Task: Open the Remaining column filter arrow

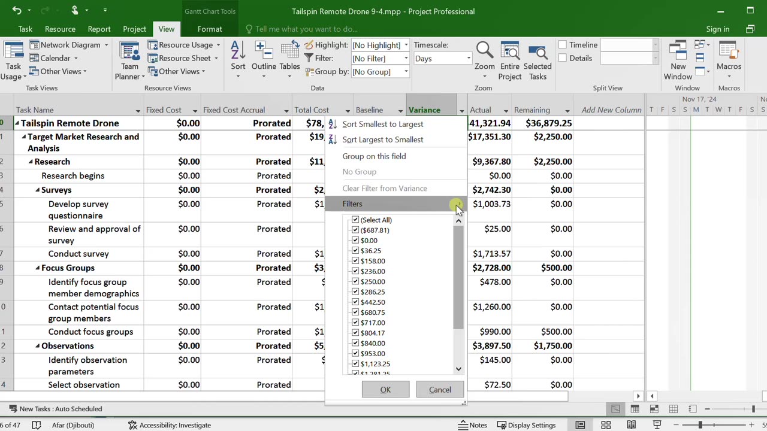Action: (x=567, y=111)
